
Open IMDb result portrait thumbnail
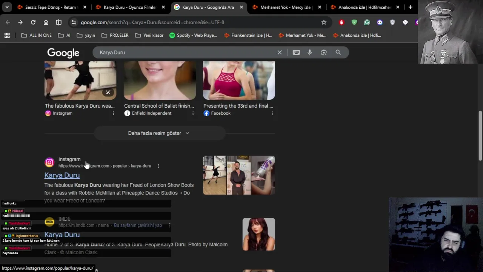(259, 234)
